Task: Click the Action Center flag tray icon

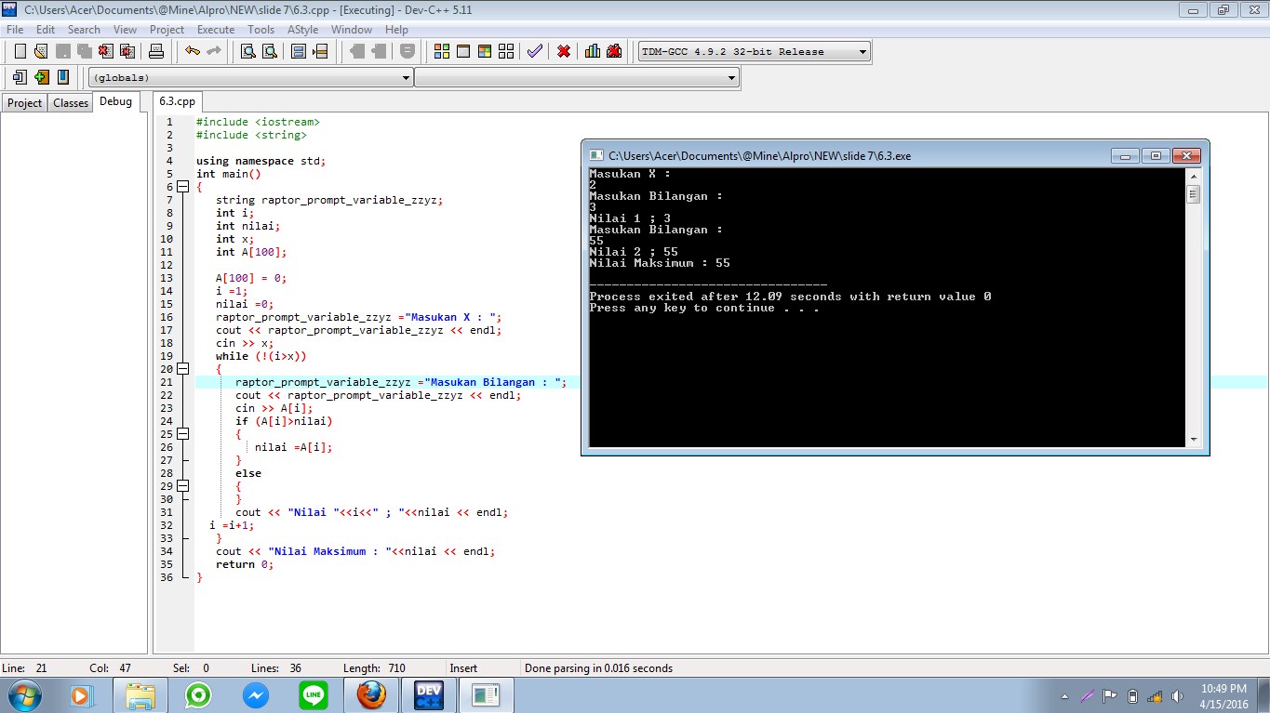Action: (1110, 696)
